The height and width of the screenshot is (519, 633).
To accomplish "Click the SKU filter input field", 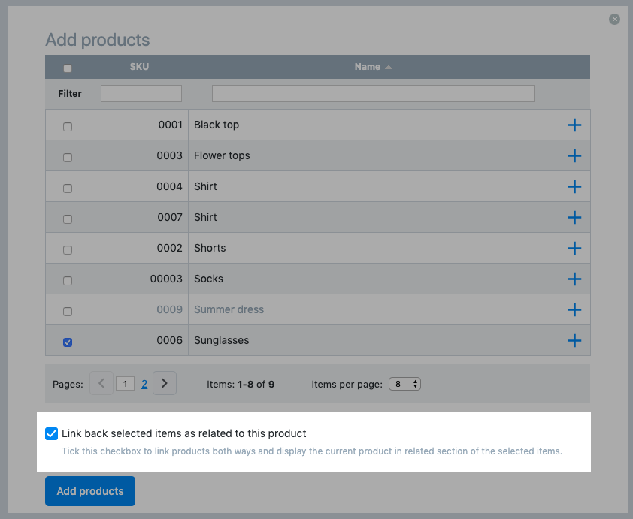I will [x=141, y=94].
